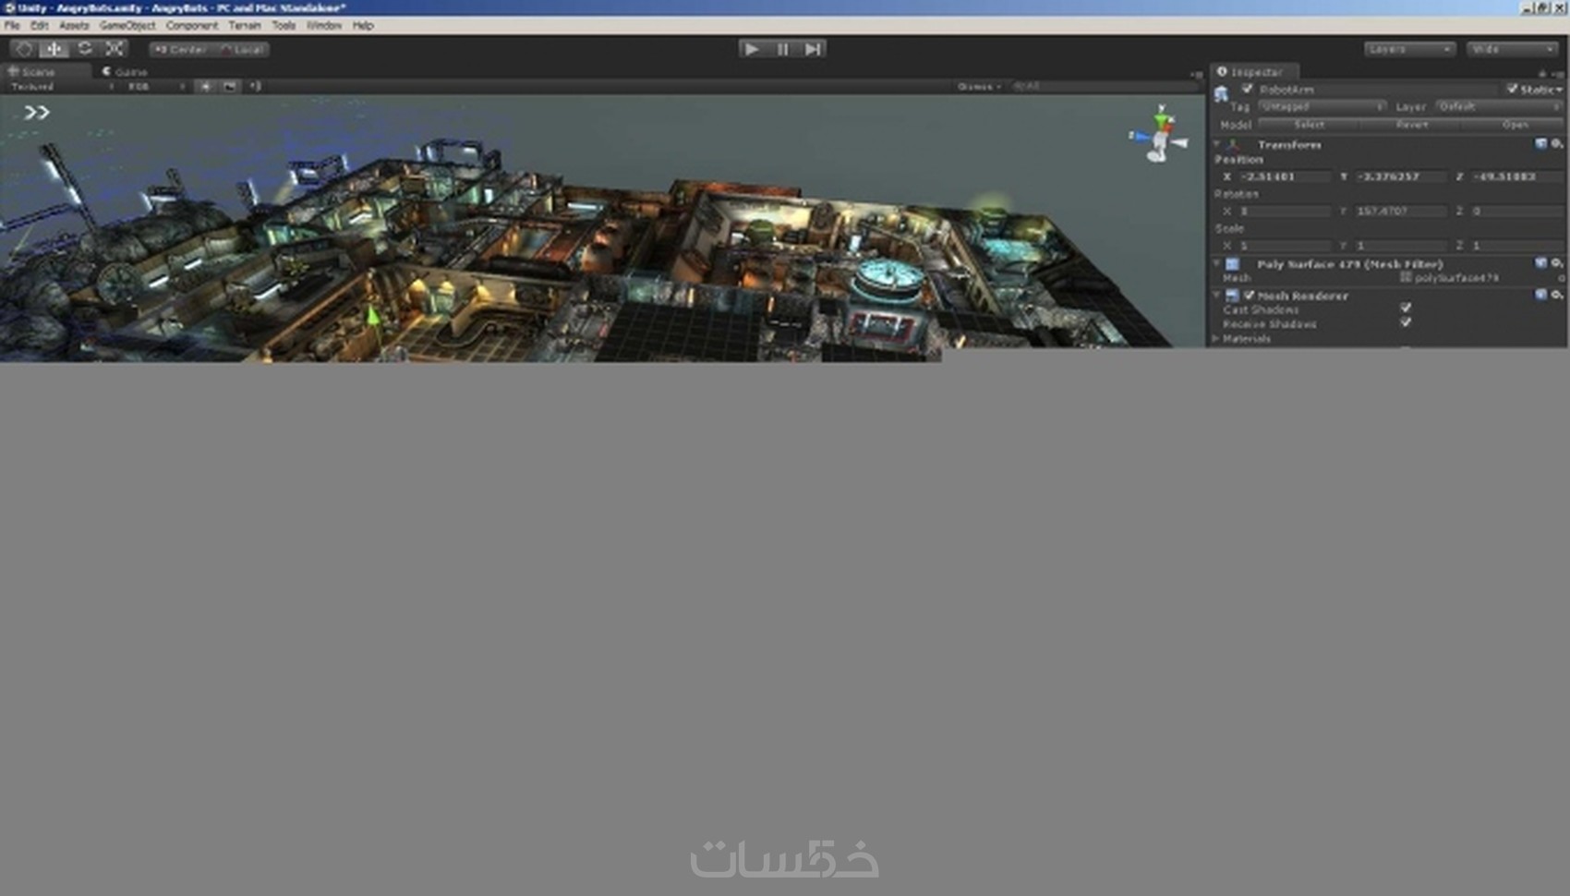Viewport: 1570px width, 896px height.
Task: Open the Component menu
Action: pos(192,26)
